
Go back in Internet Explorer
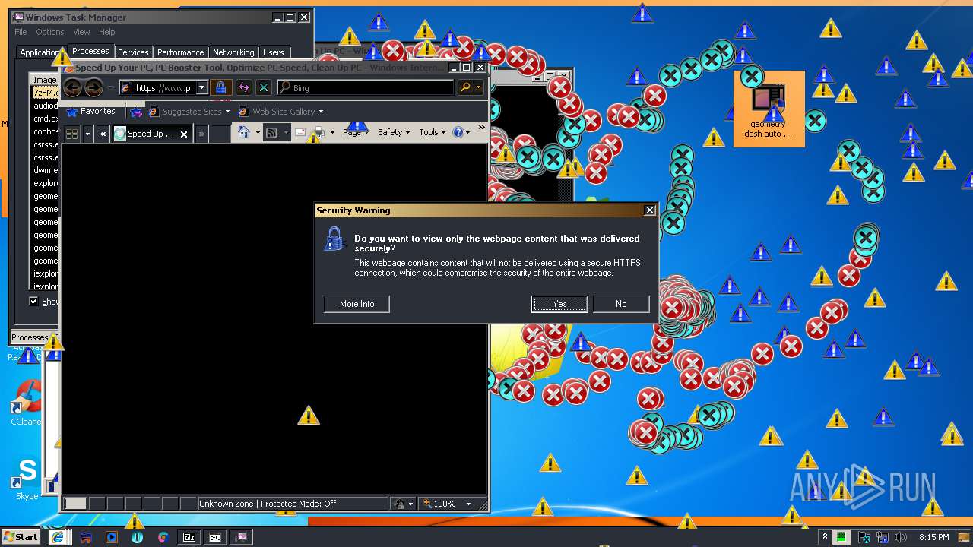pos(73,88)
